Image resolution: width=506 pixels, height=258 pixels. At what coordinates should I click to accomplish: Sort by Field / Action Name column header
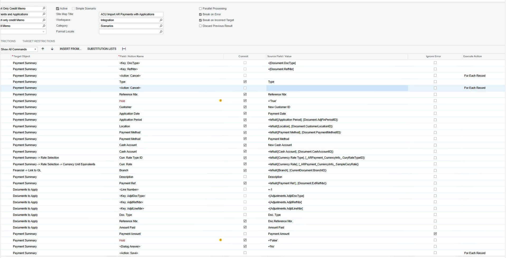170,56
